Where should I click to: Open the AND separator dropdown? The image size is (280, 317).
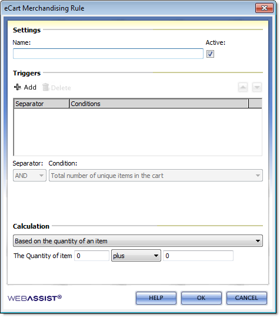[x=29, y=176]
